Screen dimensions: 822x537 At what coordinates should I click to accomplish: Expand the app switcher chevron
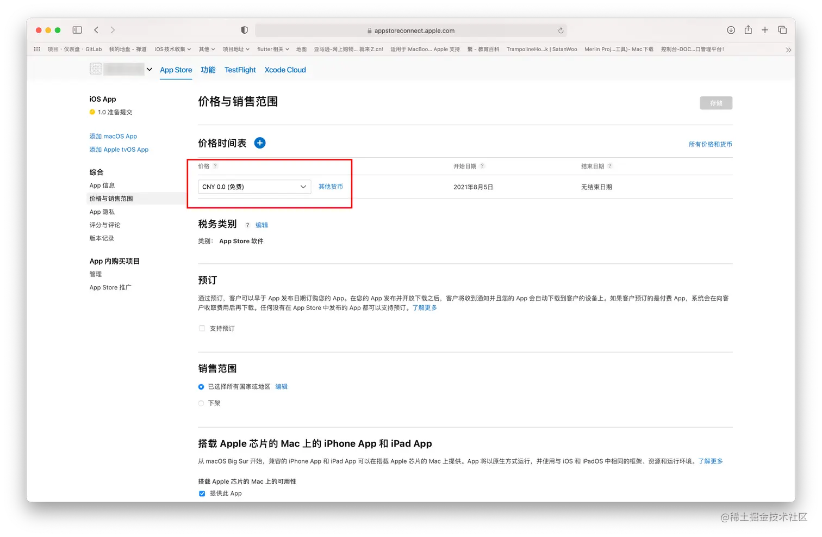(x=150, y=69)
